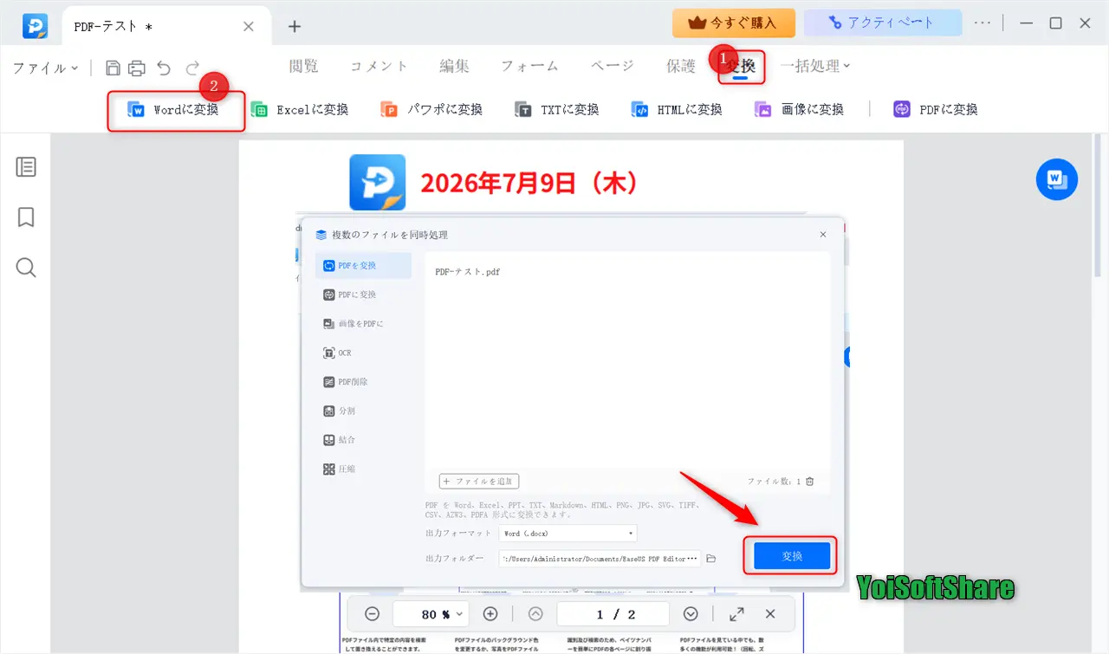Open the 80% zoom level dropdown

(x=431, y=614)
